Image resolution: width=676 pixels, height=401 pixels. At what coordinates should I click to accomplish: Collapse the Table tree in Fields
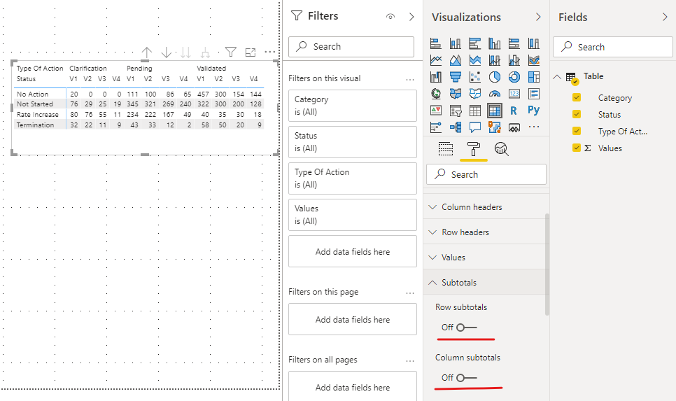click(557, 77)
